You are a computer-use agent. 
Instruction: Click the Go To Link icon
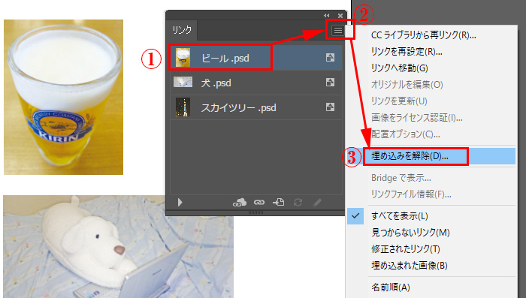tap(279, 202)
